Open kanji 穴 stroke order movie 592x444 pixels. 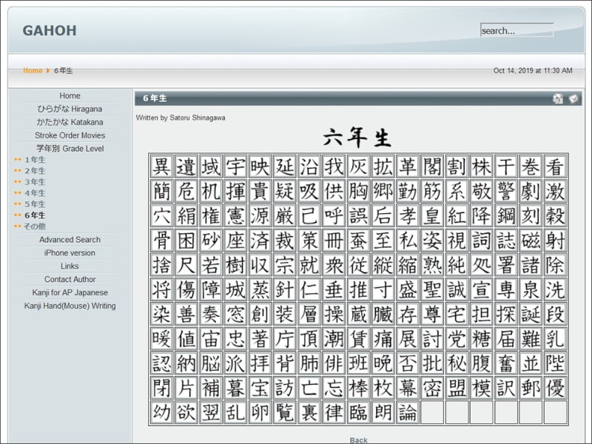(163, 216)
